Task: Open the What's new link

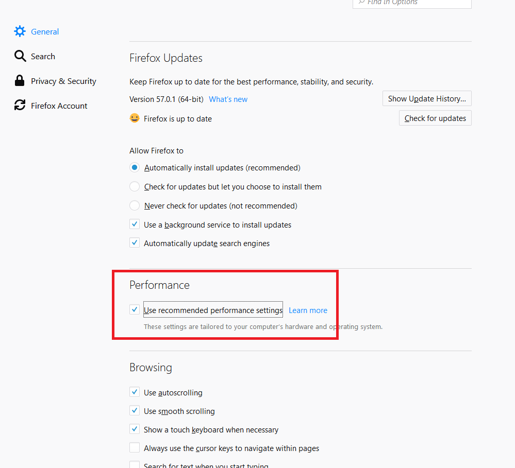Action: tap(228, 99)
